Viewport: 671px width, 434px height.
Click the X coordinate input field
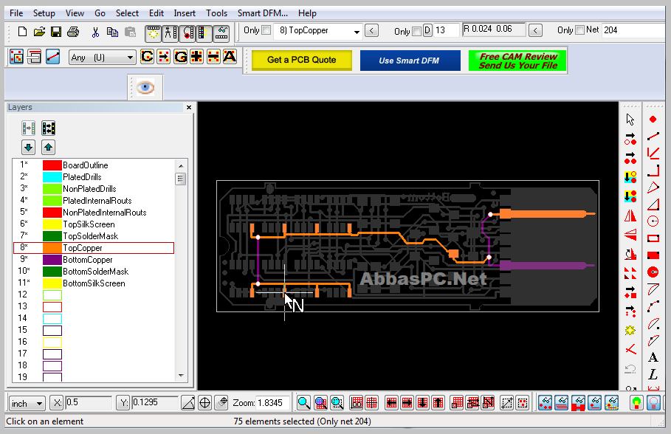(88, 403)
